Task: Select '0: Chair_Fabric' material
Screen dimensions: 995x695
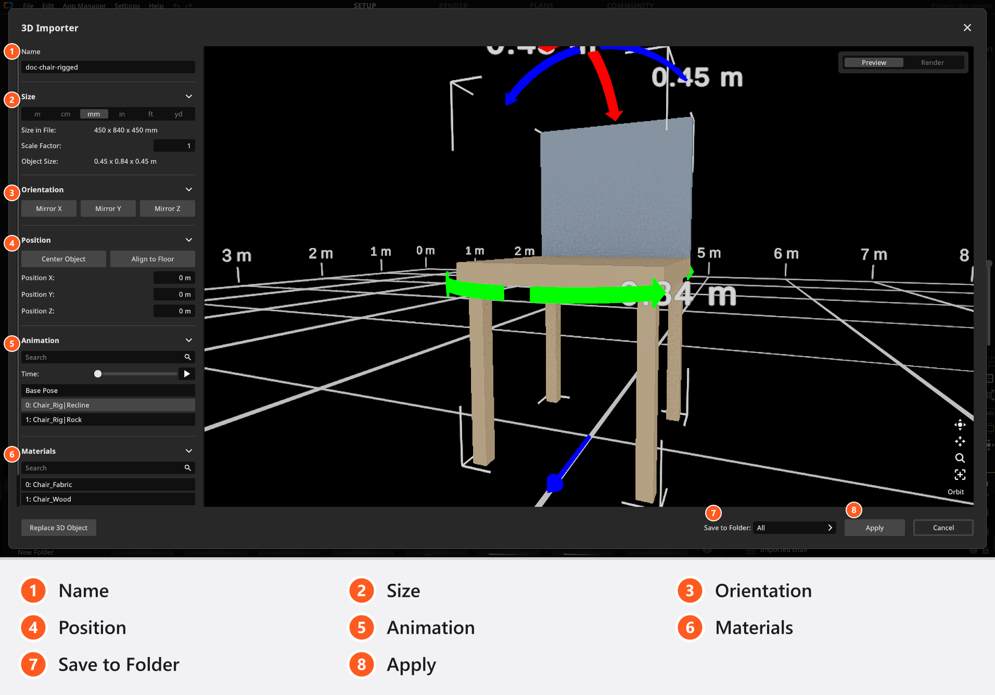Action: click(108, 484)
